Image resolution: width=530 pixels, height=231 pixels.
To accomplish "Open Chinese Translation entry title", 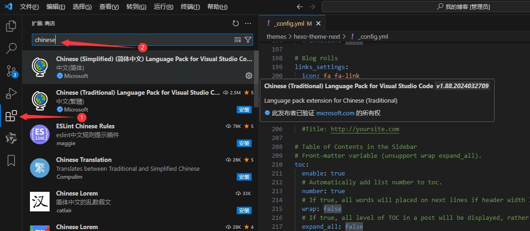I will pyautogui.click(x=84, y=160).
